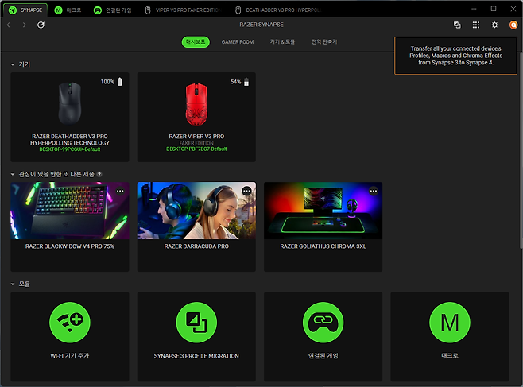
Task: Collapse the 관심이 있을 만한 또 다른 제품 section
Action: click(x=13, y=174)
